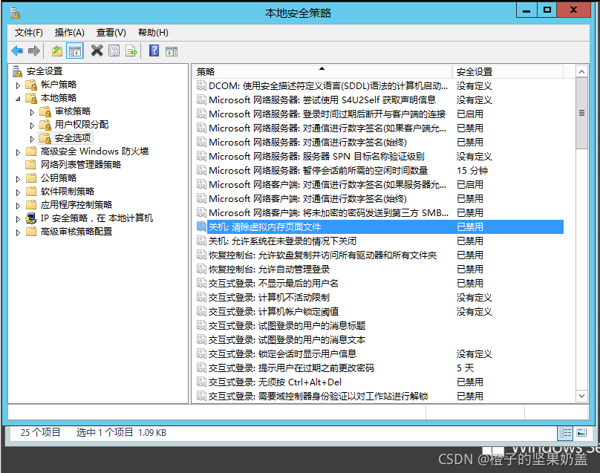Image resolution: width=600 pixels, height=473 pixels.
Task: Click the policy icon beside 交互式登录: 无须按 Ctrl+Alt+Del
Action: pyautogui.click(x=201, y=382)
